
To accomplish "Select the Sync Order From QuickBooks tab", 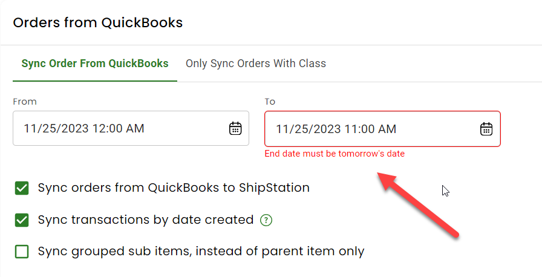I will point(95,64).
